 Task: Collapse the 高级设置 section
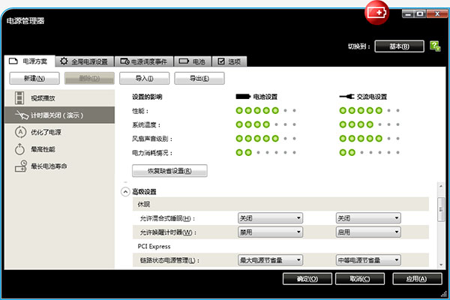[x=125, y=192]
